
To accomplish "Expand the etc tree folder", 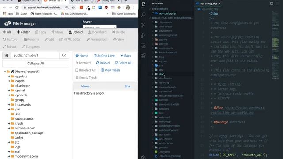I will pyautogui.click(x=9, y=142).
